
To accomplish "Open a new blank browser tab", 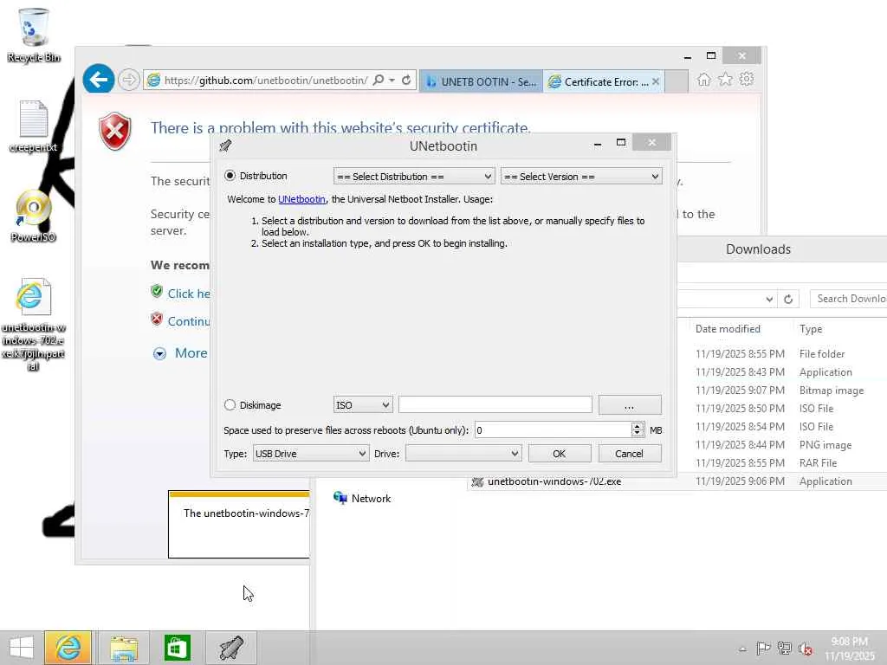I will [x=676, y=81].
